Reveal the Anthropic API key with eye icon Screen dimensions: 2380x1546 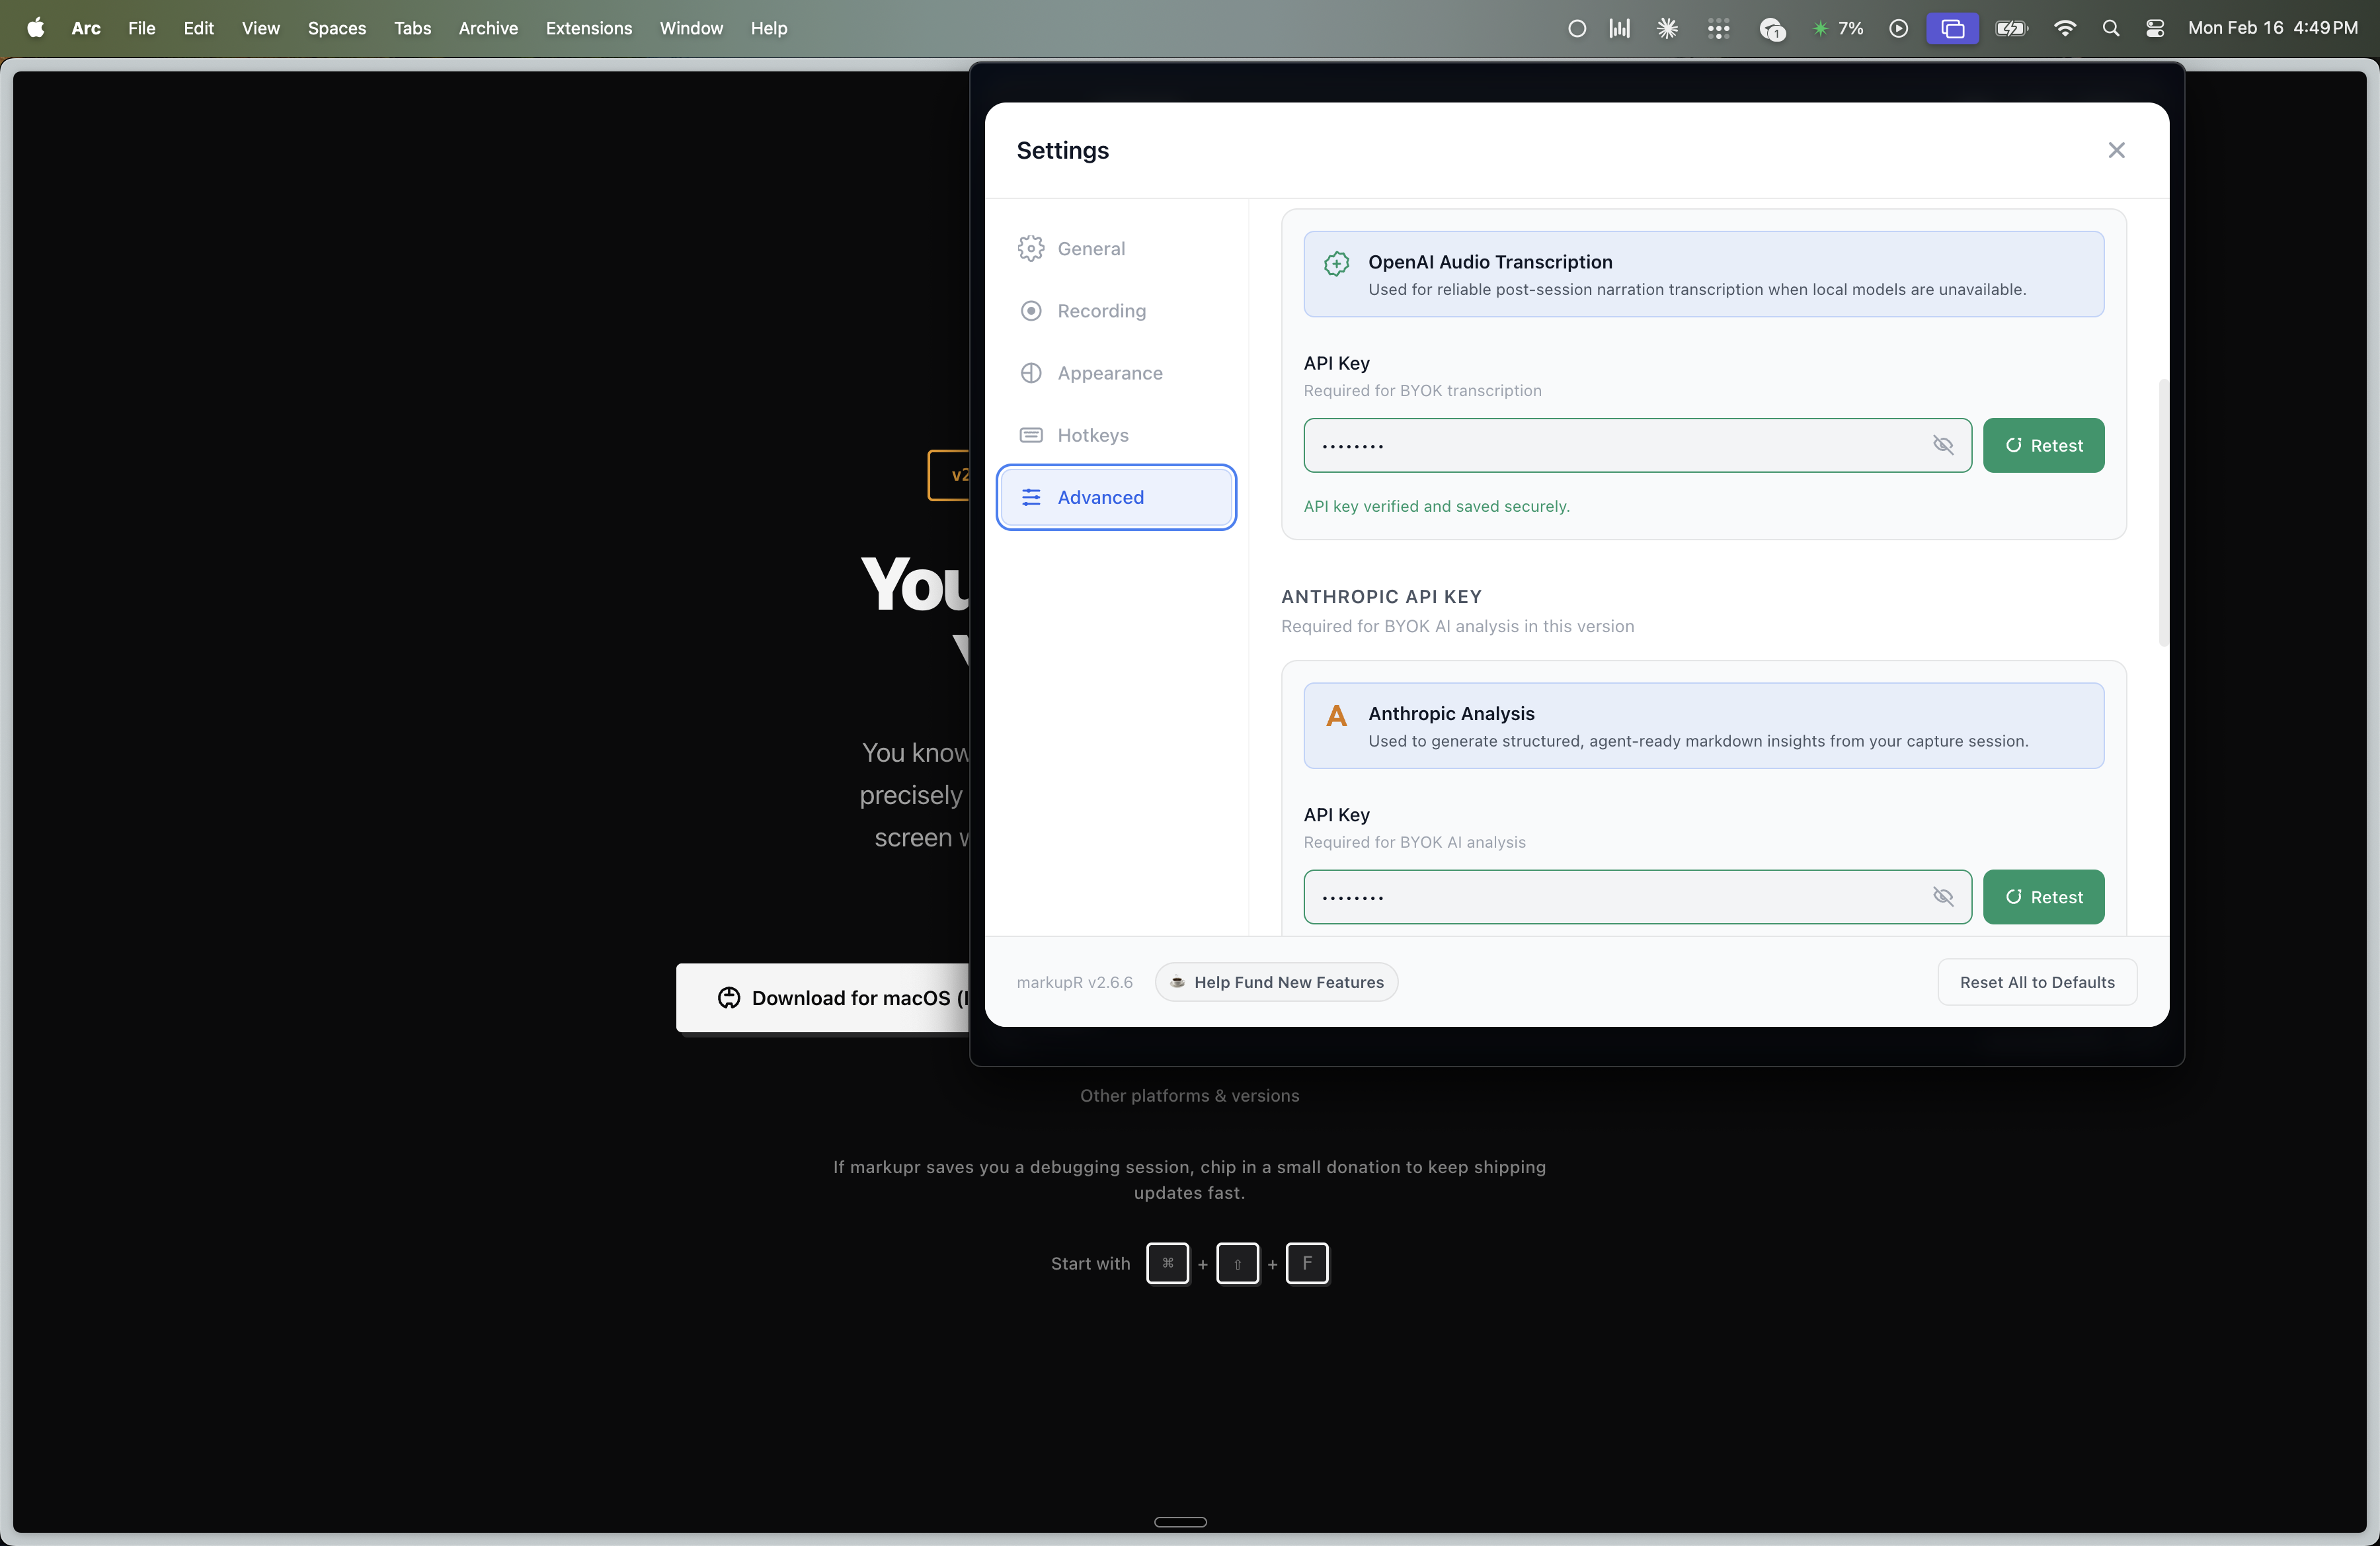coord(1942,897)
